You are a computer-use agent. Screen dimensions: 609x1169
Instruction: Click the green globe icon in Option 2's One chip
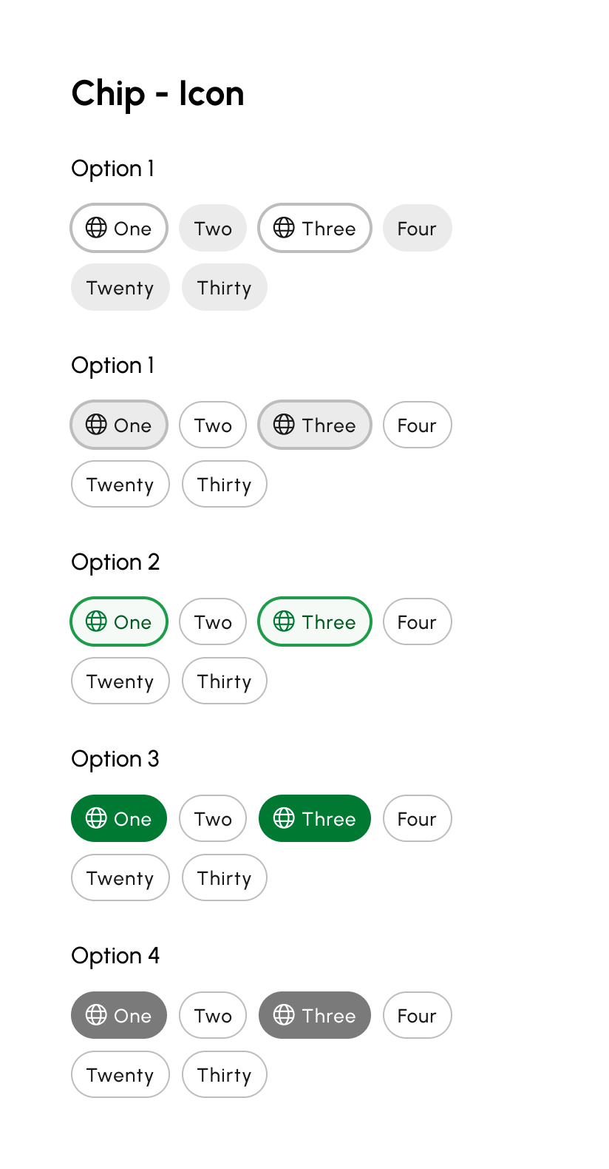[x=96, y=621]
